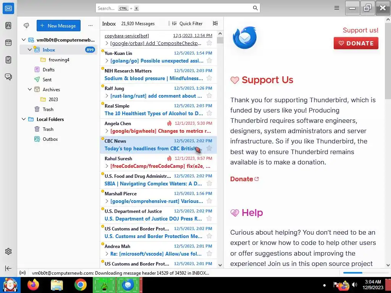Screen dimensions: 391x293
Task: Open the Calendar space
Action: pos(8,43)
